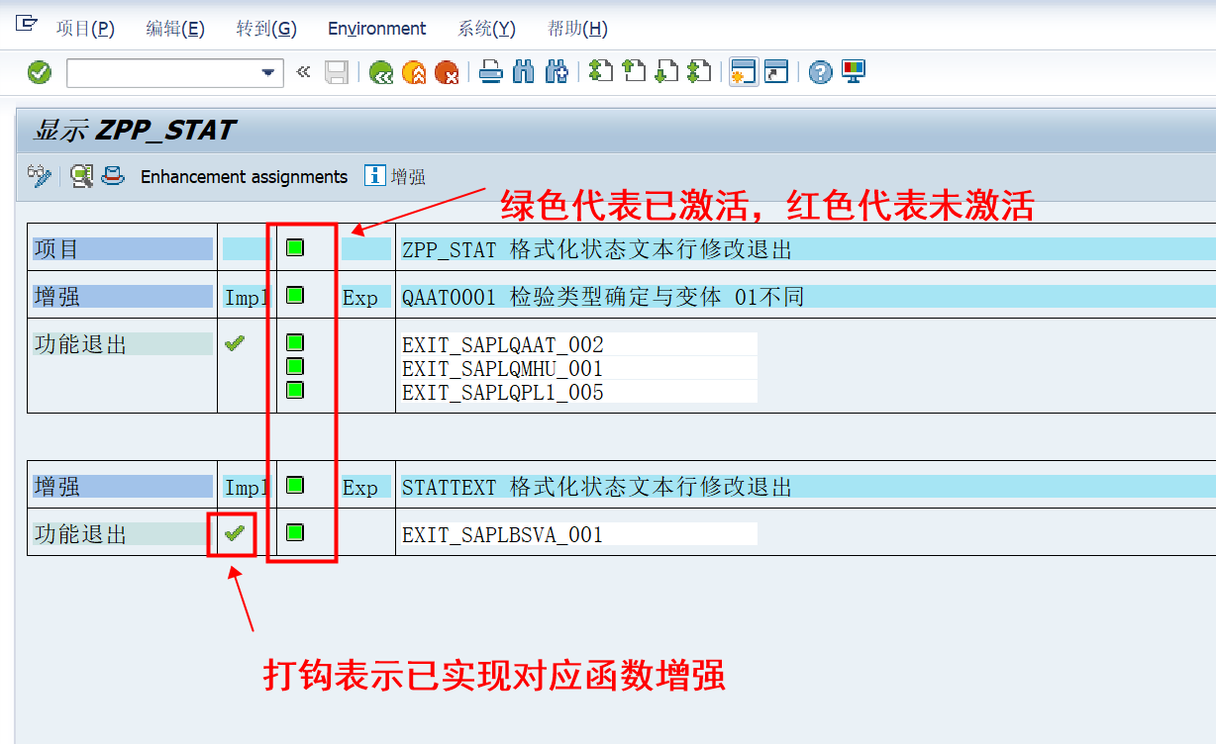Click the green activation square for QAAT0001

293,295
